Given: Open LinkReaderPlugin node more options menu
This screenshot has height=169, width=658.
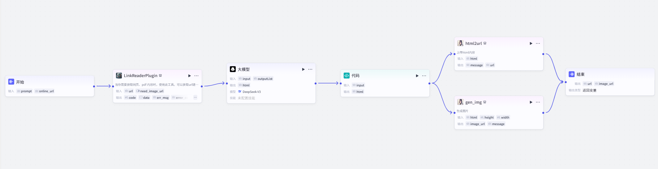Looking at the screenshot, I should pyautogui.click(x=196, y=76).
